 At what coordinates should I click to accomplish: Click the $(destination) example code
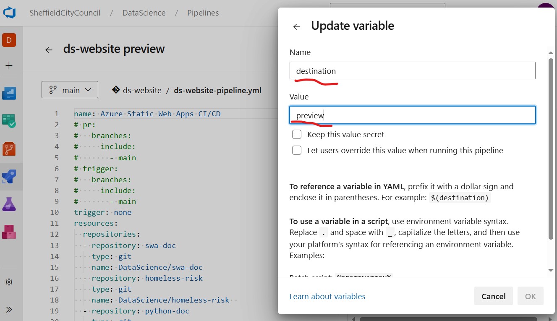[x=460, y=198]
